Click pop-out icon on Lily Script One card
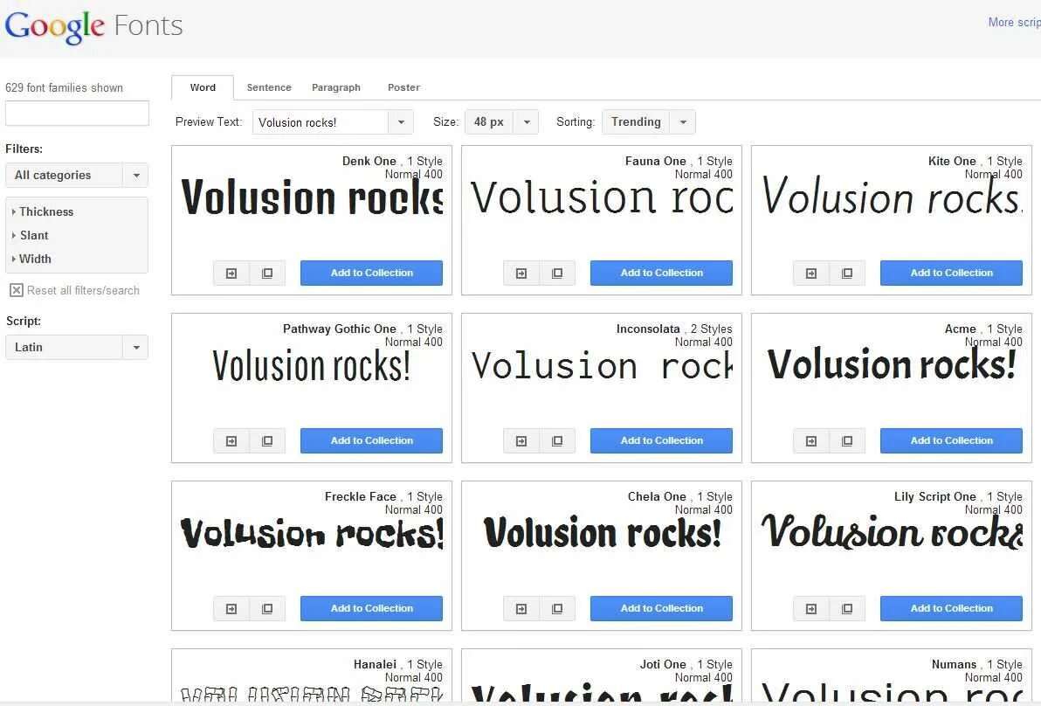 pos(847,608)
